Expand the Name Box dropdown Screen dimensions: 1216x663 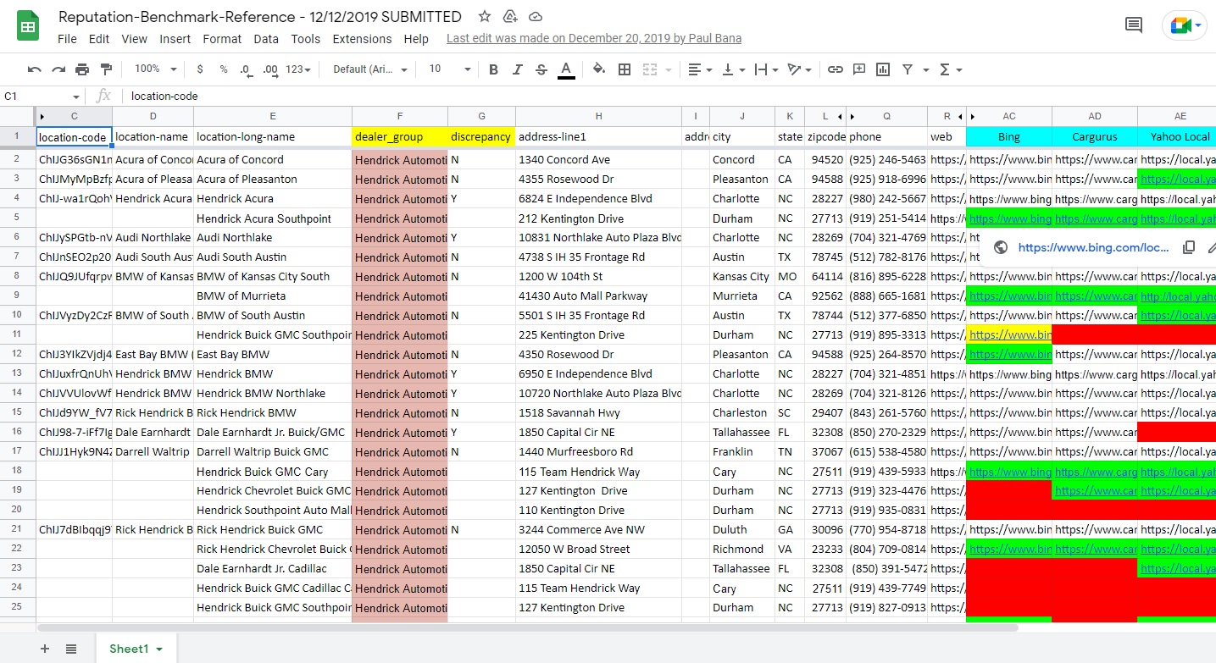pyautogui.click(x=75, y=97)
